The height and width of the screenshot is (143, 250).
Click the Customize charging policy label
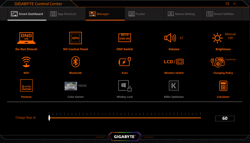pyautogui.click(x=230, y=59)
